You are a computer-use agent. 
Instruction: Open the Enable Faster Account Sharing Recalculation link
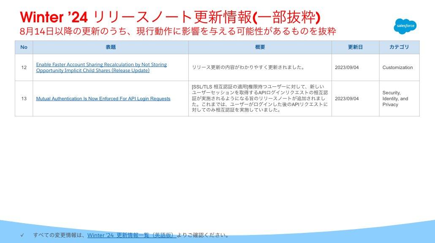click(x=101, y=67)
